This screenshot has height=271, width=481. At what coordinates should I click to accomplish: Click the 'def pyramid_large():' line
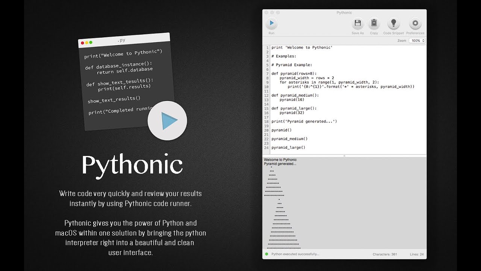pos(294,108)
